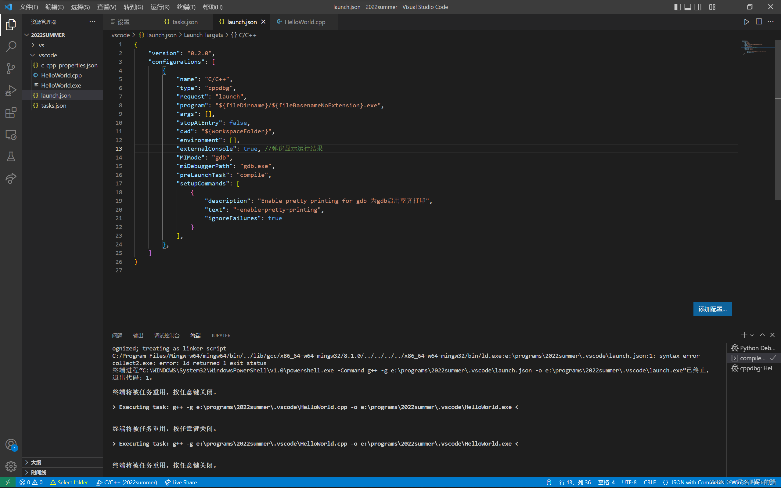This screenshot has height=488, width=781.
Task: Open the Run and Debug view
Action: (x=11, y=90)
